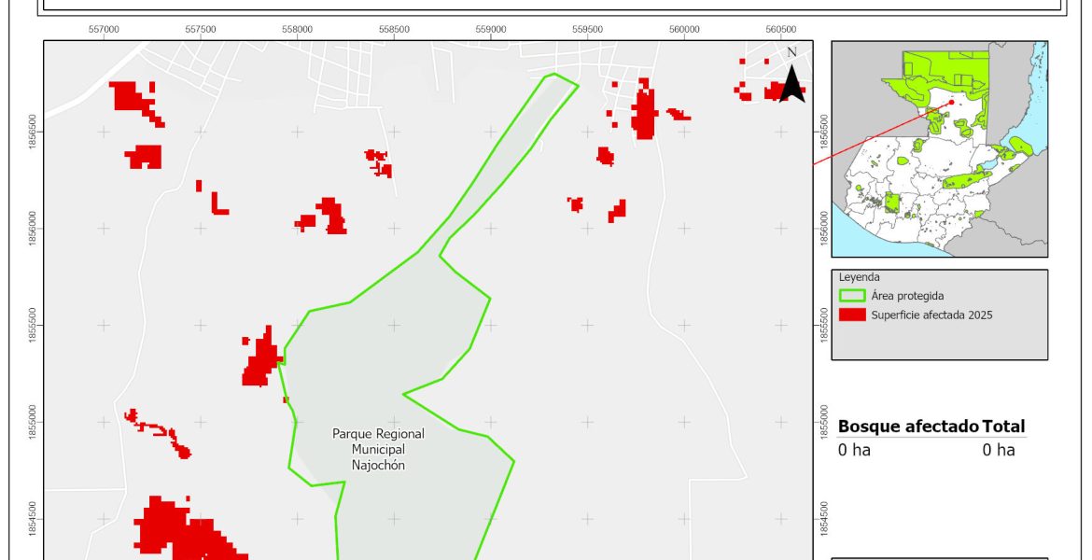Click the 560500 coordinate label on top axis
The width and height of the screenshot is (1092, 560).
(780, 30)
